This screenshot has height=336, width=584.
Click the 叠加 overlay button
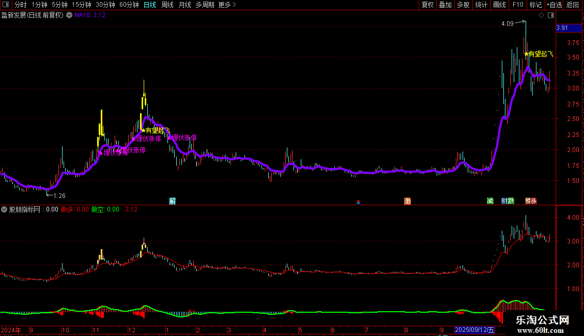tap(445, 5)
